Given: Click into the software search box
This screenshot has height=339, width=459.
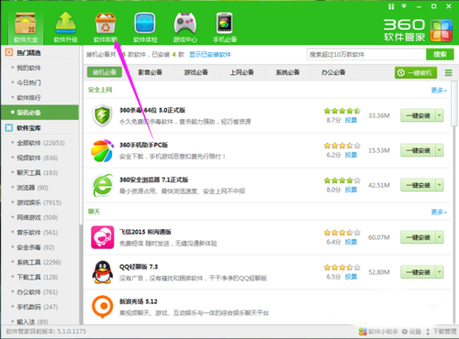Looking at the screenshot, I should coord(366,54).
